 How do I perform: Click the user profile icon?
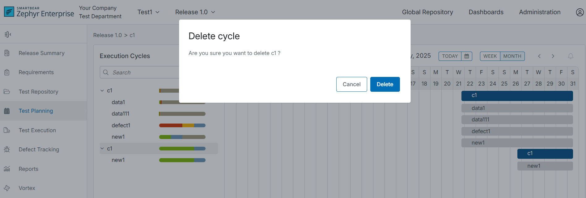[580, 12]
